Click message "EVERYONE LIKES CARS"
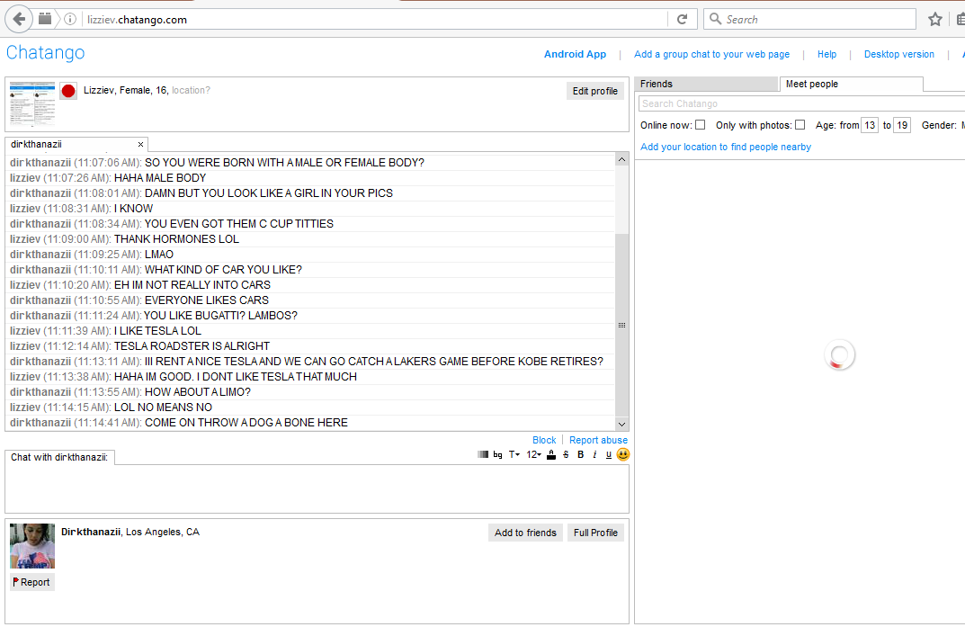The image size is (965, 627). pyautogui.click(x=207, y=300)
